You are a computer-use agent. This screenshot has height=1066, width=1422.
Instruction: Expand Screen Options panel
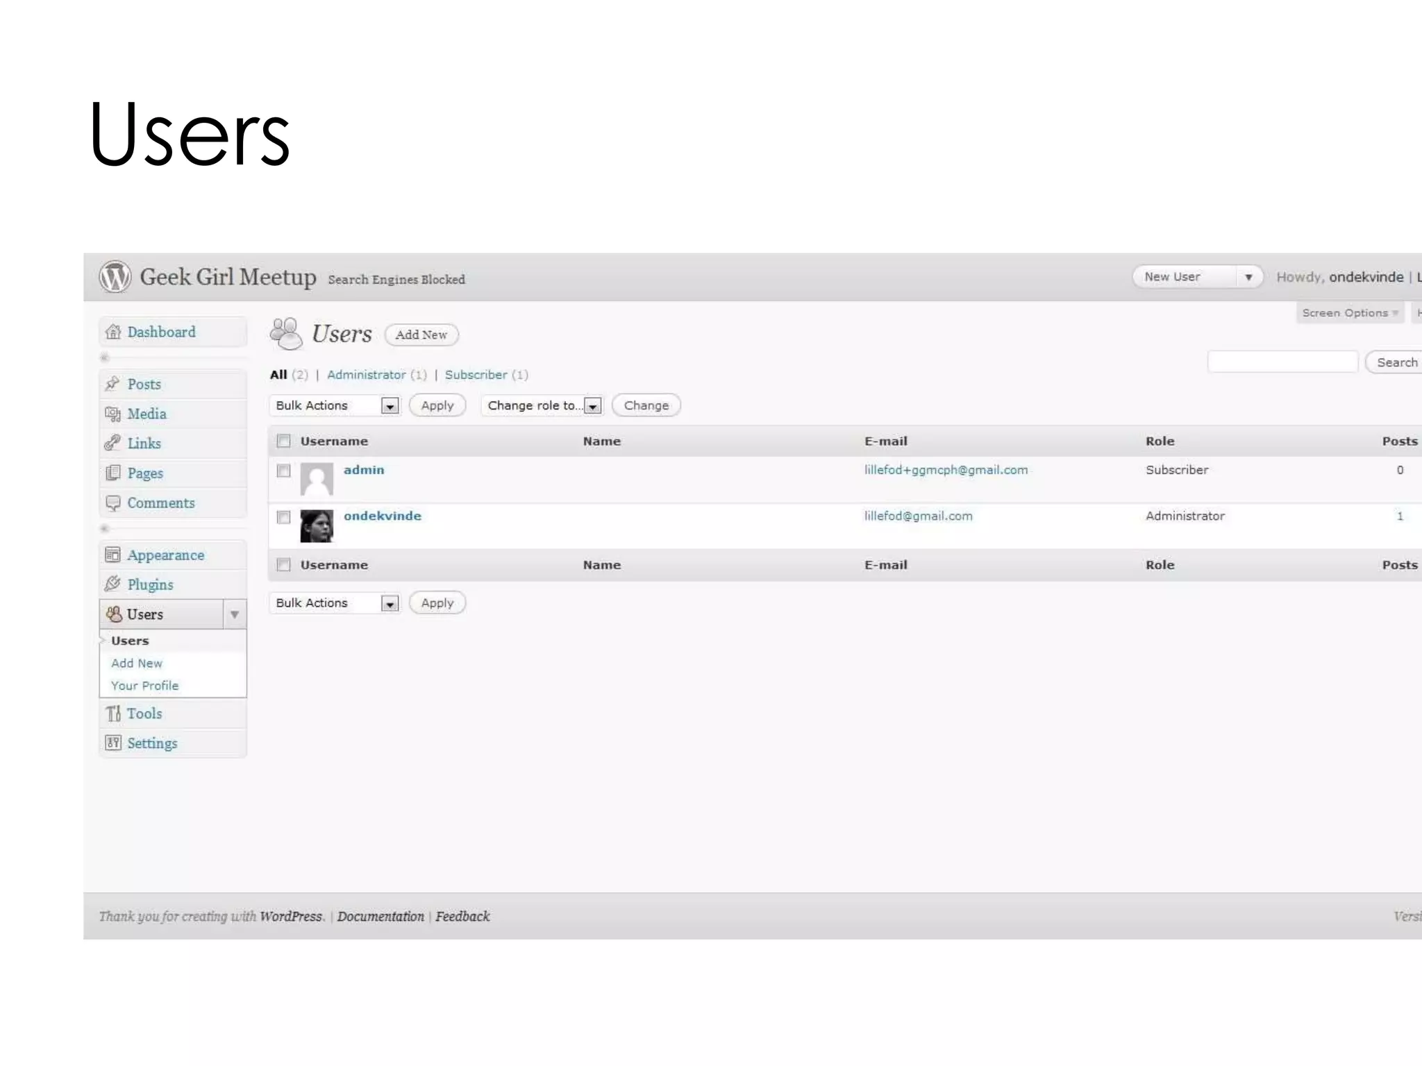[1350, 312]
